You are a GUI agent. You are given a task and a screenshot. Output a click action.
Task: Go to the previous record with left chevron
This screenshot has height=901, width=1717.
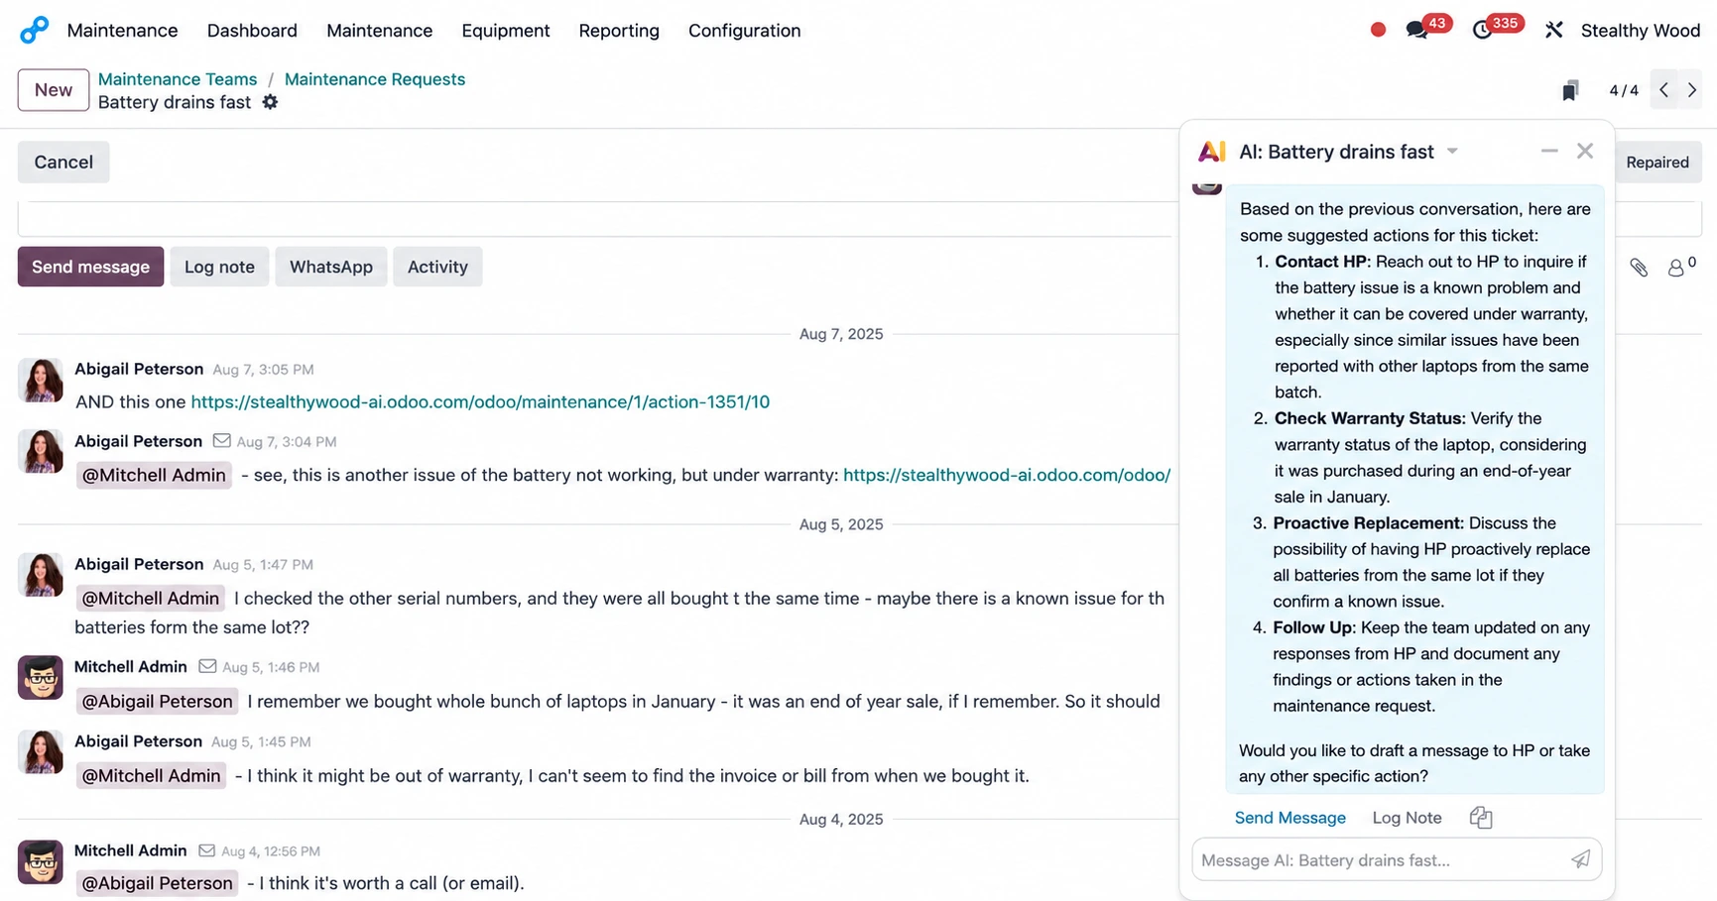click(1663, 90)
